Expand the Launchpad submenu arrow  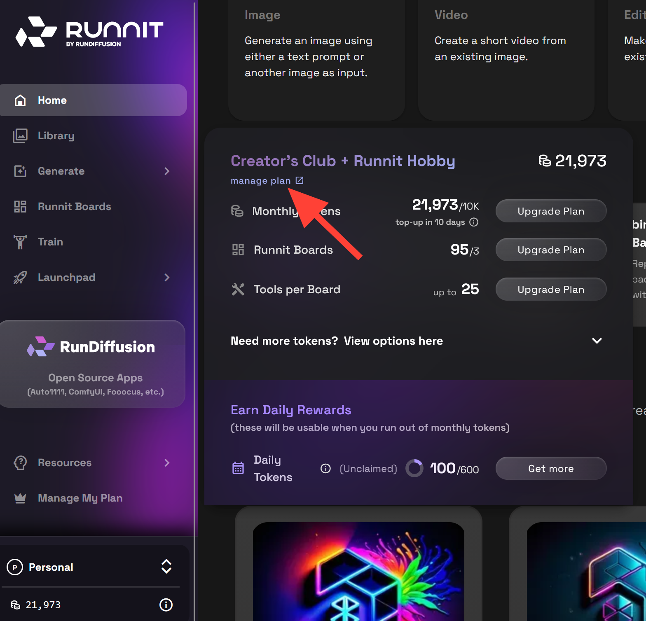(167, 277)
